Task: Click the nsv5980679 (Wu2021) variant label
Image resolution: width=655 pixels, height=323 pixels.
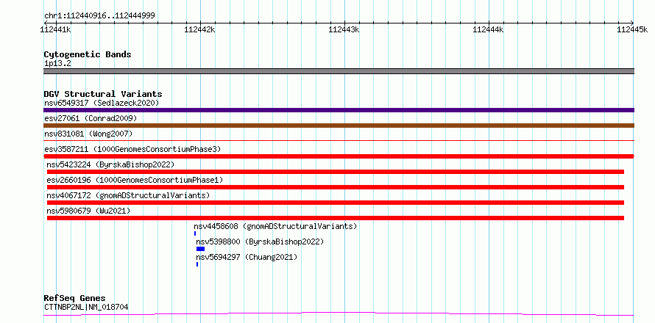Action: tap(88, 211)
